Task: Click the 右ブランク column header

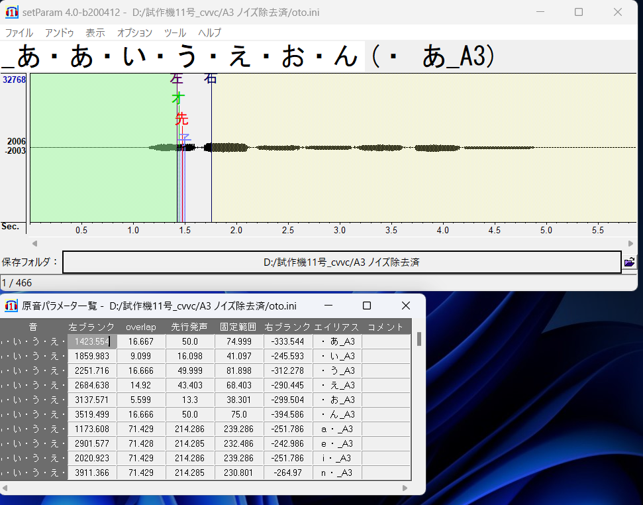Action: tap(288, 327)
